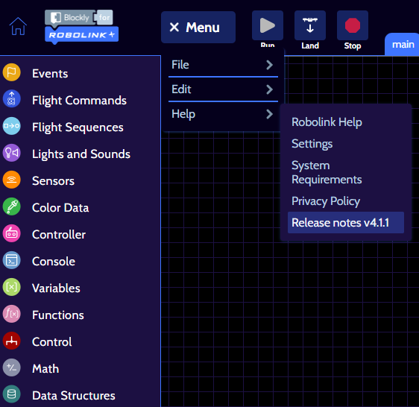Viewport: 419px width, 407px height.
Task: Expand the Edit submenu chevron
Action: click(269, 89)
